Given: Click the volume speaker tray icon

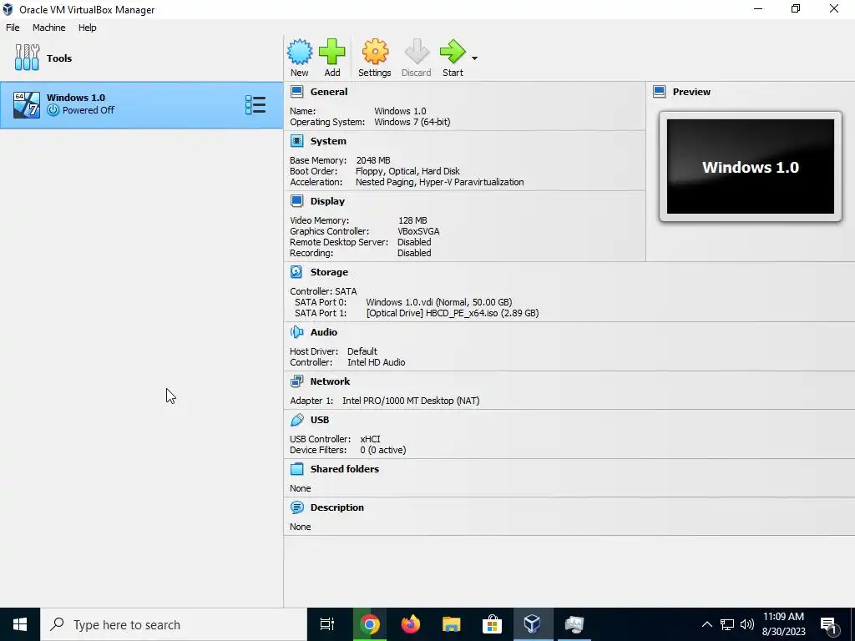Looking at the screenshot, I should tap(747, 624).
